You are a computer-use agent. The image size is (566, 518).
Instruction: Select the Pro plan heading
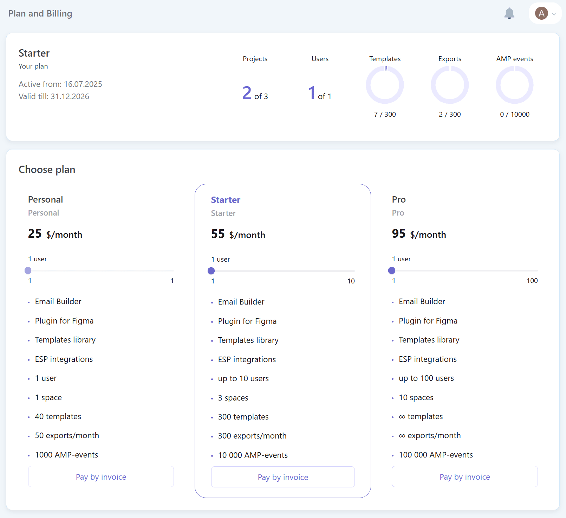tap(399, 199)
